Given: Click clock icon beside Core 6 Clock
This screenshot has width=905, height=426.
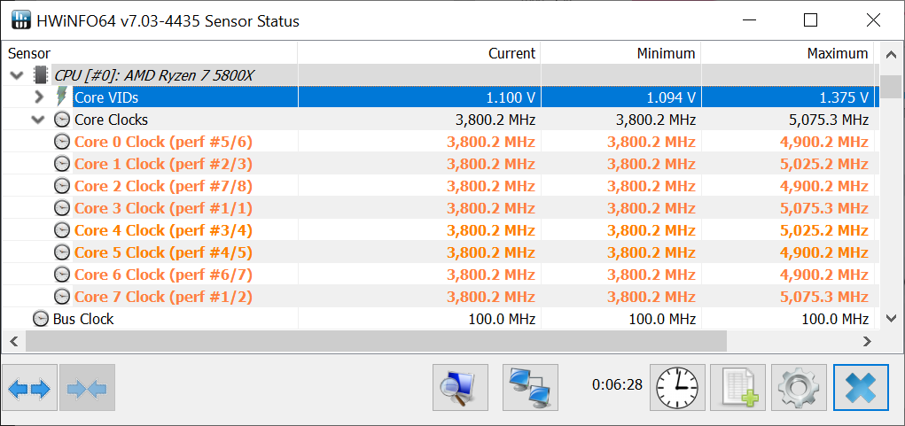Looking at the screenshot, I should (61, 275).
